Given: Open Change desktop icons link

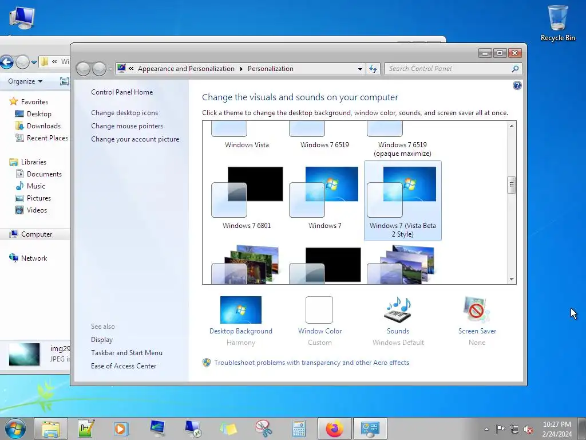Looking at the screenshot, I should 124,113.
